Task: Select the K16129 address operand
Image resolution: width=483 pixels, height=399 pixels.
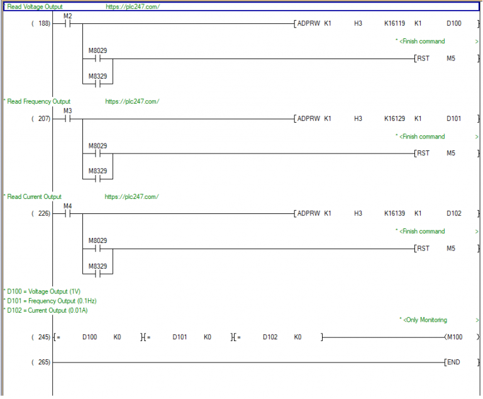Action: click(394, 119)
